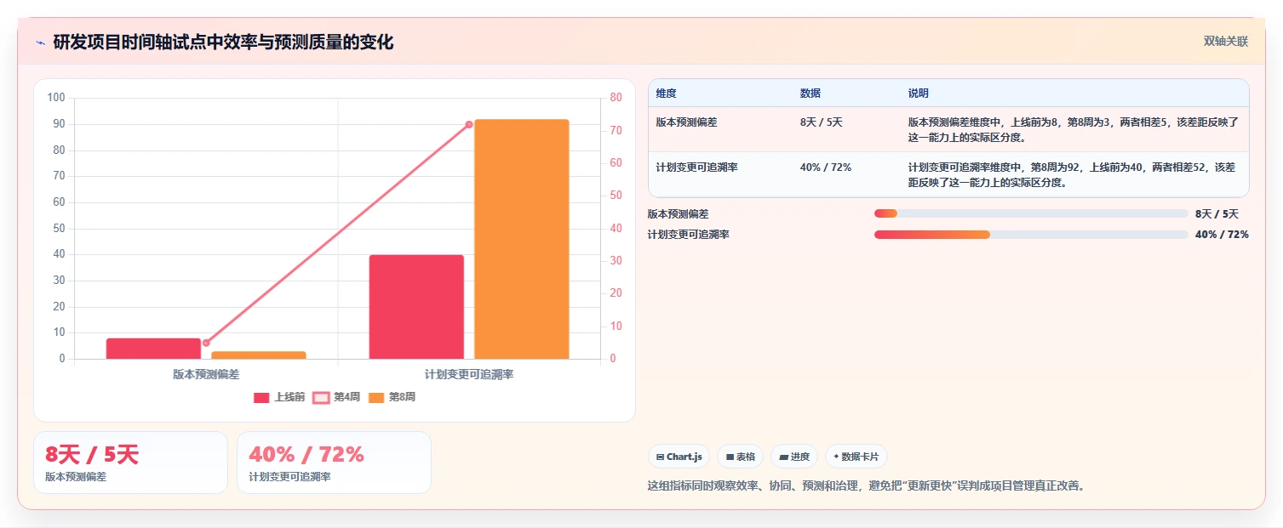Toggle the 上线前 legend entry
Viewport: 1283px width, 528px height.
click(279, 397)
